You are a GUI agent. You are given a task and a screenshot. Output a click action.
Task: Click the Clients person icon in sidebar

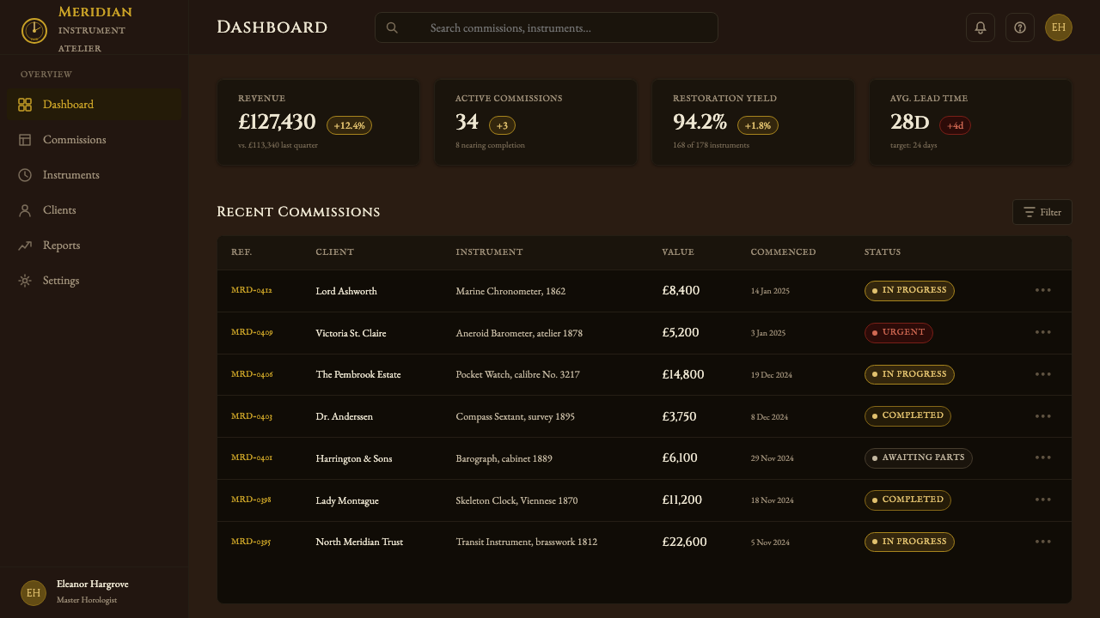click(25, 210)
